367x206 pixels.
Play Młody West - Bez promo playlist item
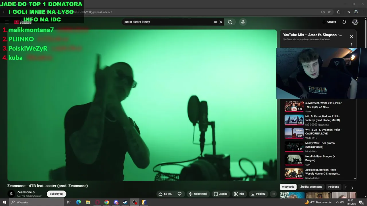(318, 146)
